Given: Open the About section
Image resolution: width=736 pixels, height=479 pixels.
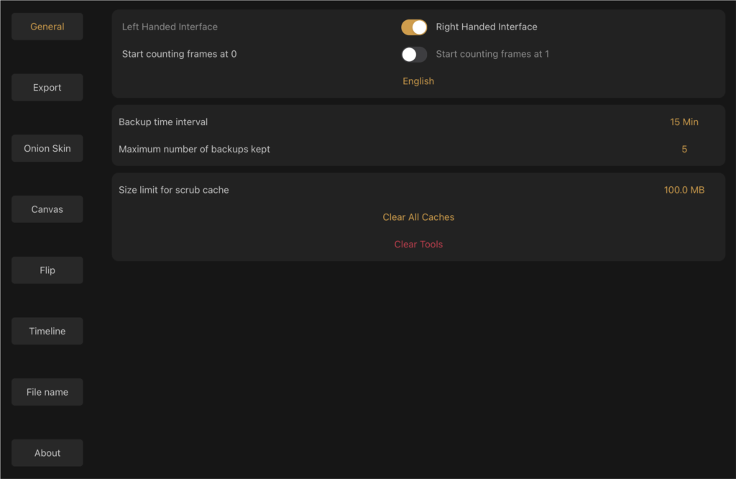Looking at the screenshot, I should [47, 453].
